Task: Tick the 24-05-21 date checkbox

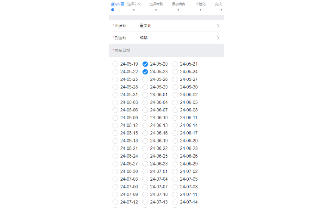Action: (x=175, y=64)
